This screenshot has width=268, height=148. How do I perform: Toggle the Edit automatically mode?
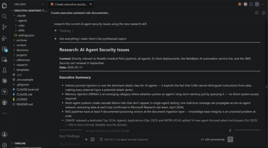(x=213, y=139)
